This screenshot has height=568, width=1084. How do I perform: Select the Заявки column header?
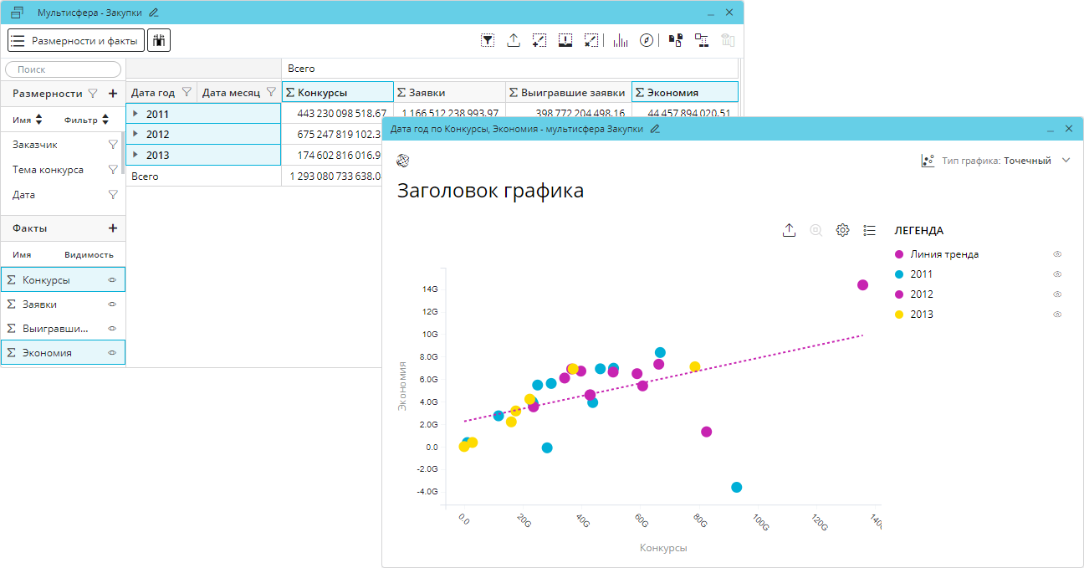point(449,93)
